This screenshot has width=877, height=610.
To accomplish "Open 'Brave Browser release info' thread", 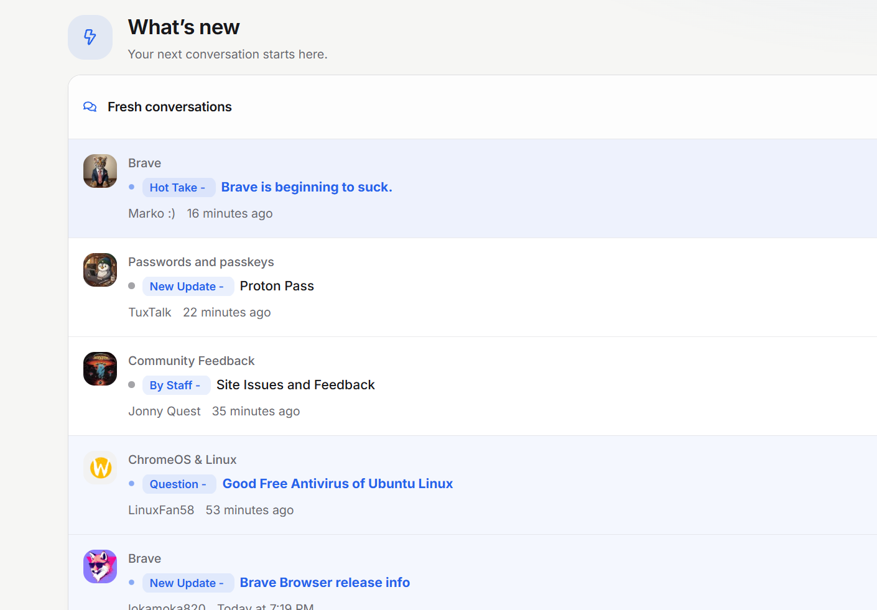I will tap(325, 583).
